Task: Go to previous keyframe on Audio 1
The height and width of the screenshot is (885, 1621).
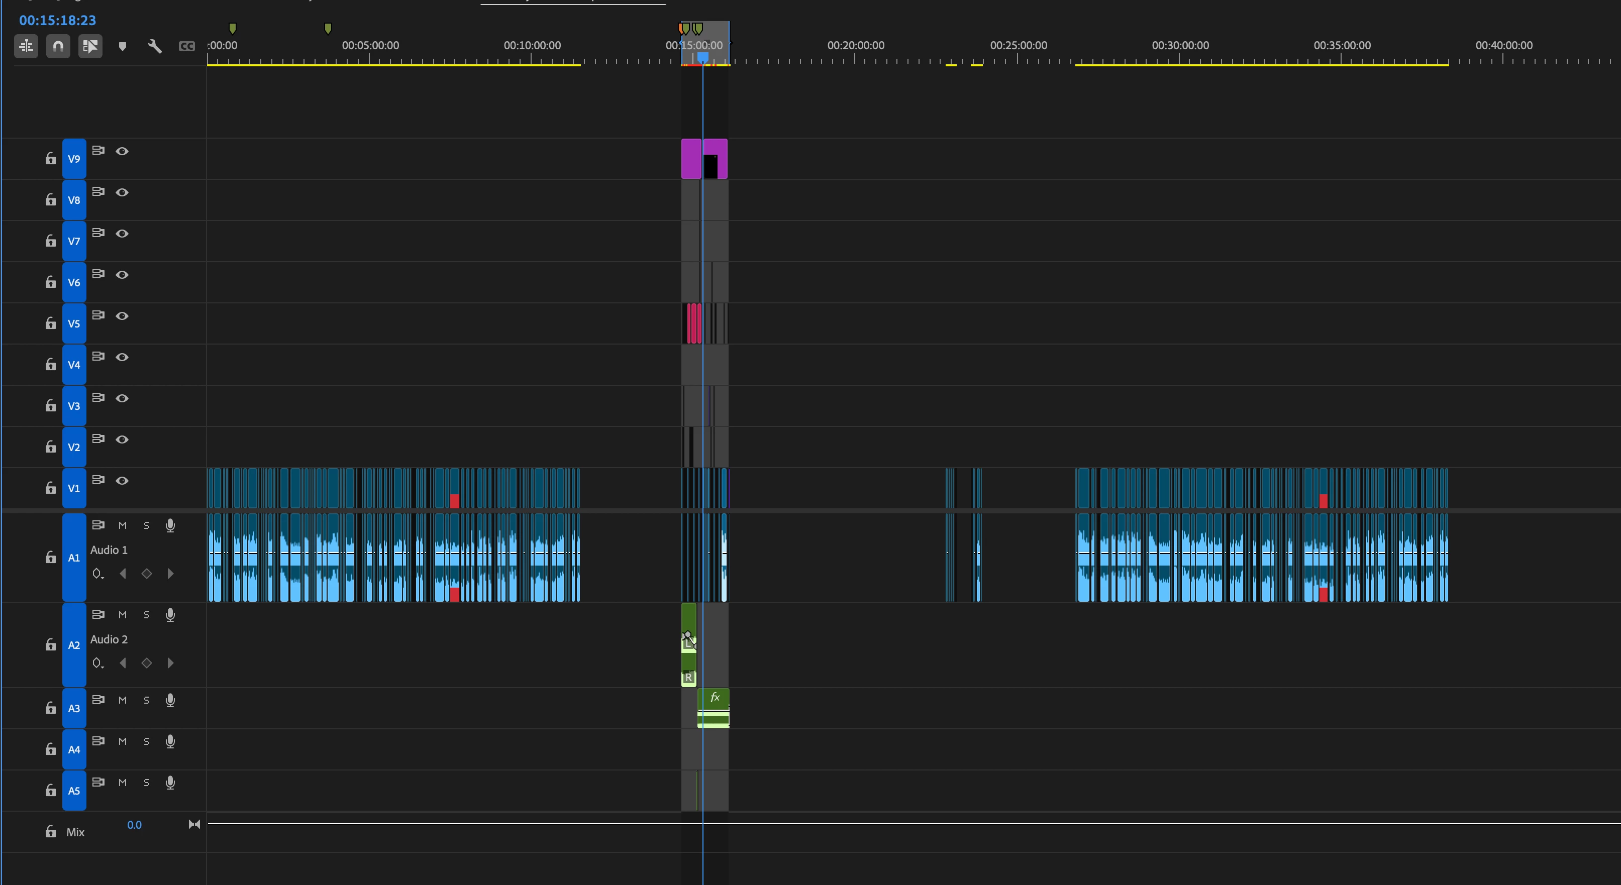Action: click(x=123, y=574)
